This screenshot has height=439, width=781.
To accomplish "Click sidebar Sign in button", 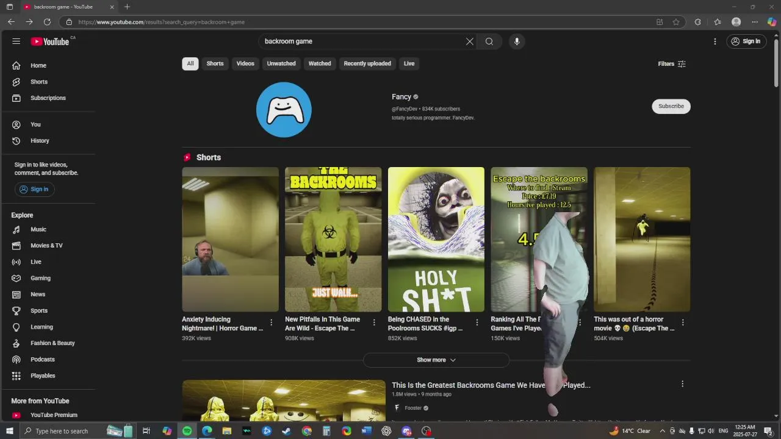I will tap(35, 189).
